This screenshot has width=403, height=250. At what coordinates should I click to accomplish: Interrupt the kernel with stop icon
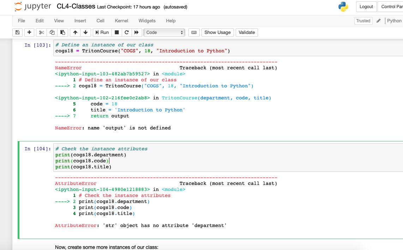coord(116,32)
